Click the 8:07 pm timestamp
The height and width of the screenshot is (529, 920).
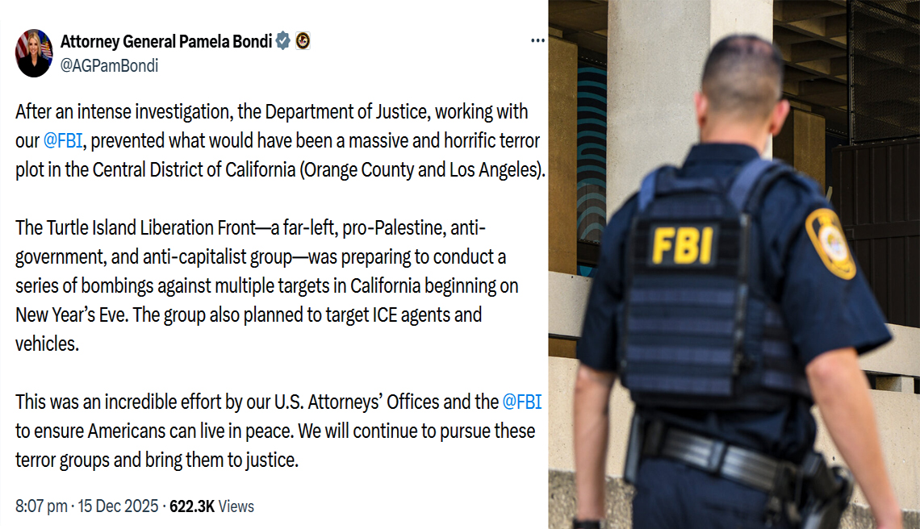(x=41, y=506)
